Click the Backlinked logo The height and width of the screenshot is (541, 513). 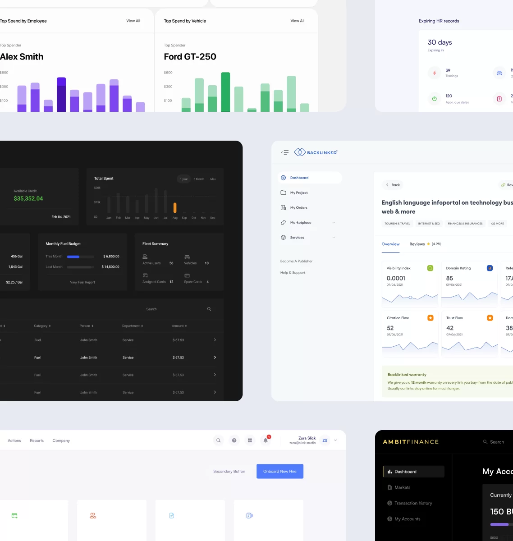pyautogui.click(x=316, y=152)
